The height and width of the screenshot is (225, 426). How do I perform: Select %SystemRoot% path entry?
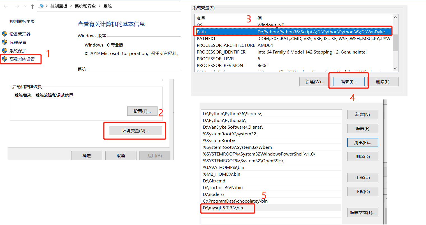point(271,140)
